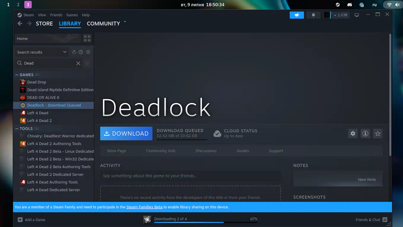Collapse the GAMES section
The width and height of the screenshot is (403, 227).
[x=17, y=75]
